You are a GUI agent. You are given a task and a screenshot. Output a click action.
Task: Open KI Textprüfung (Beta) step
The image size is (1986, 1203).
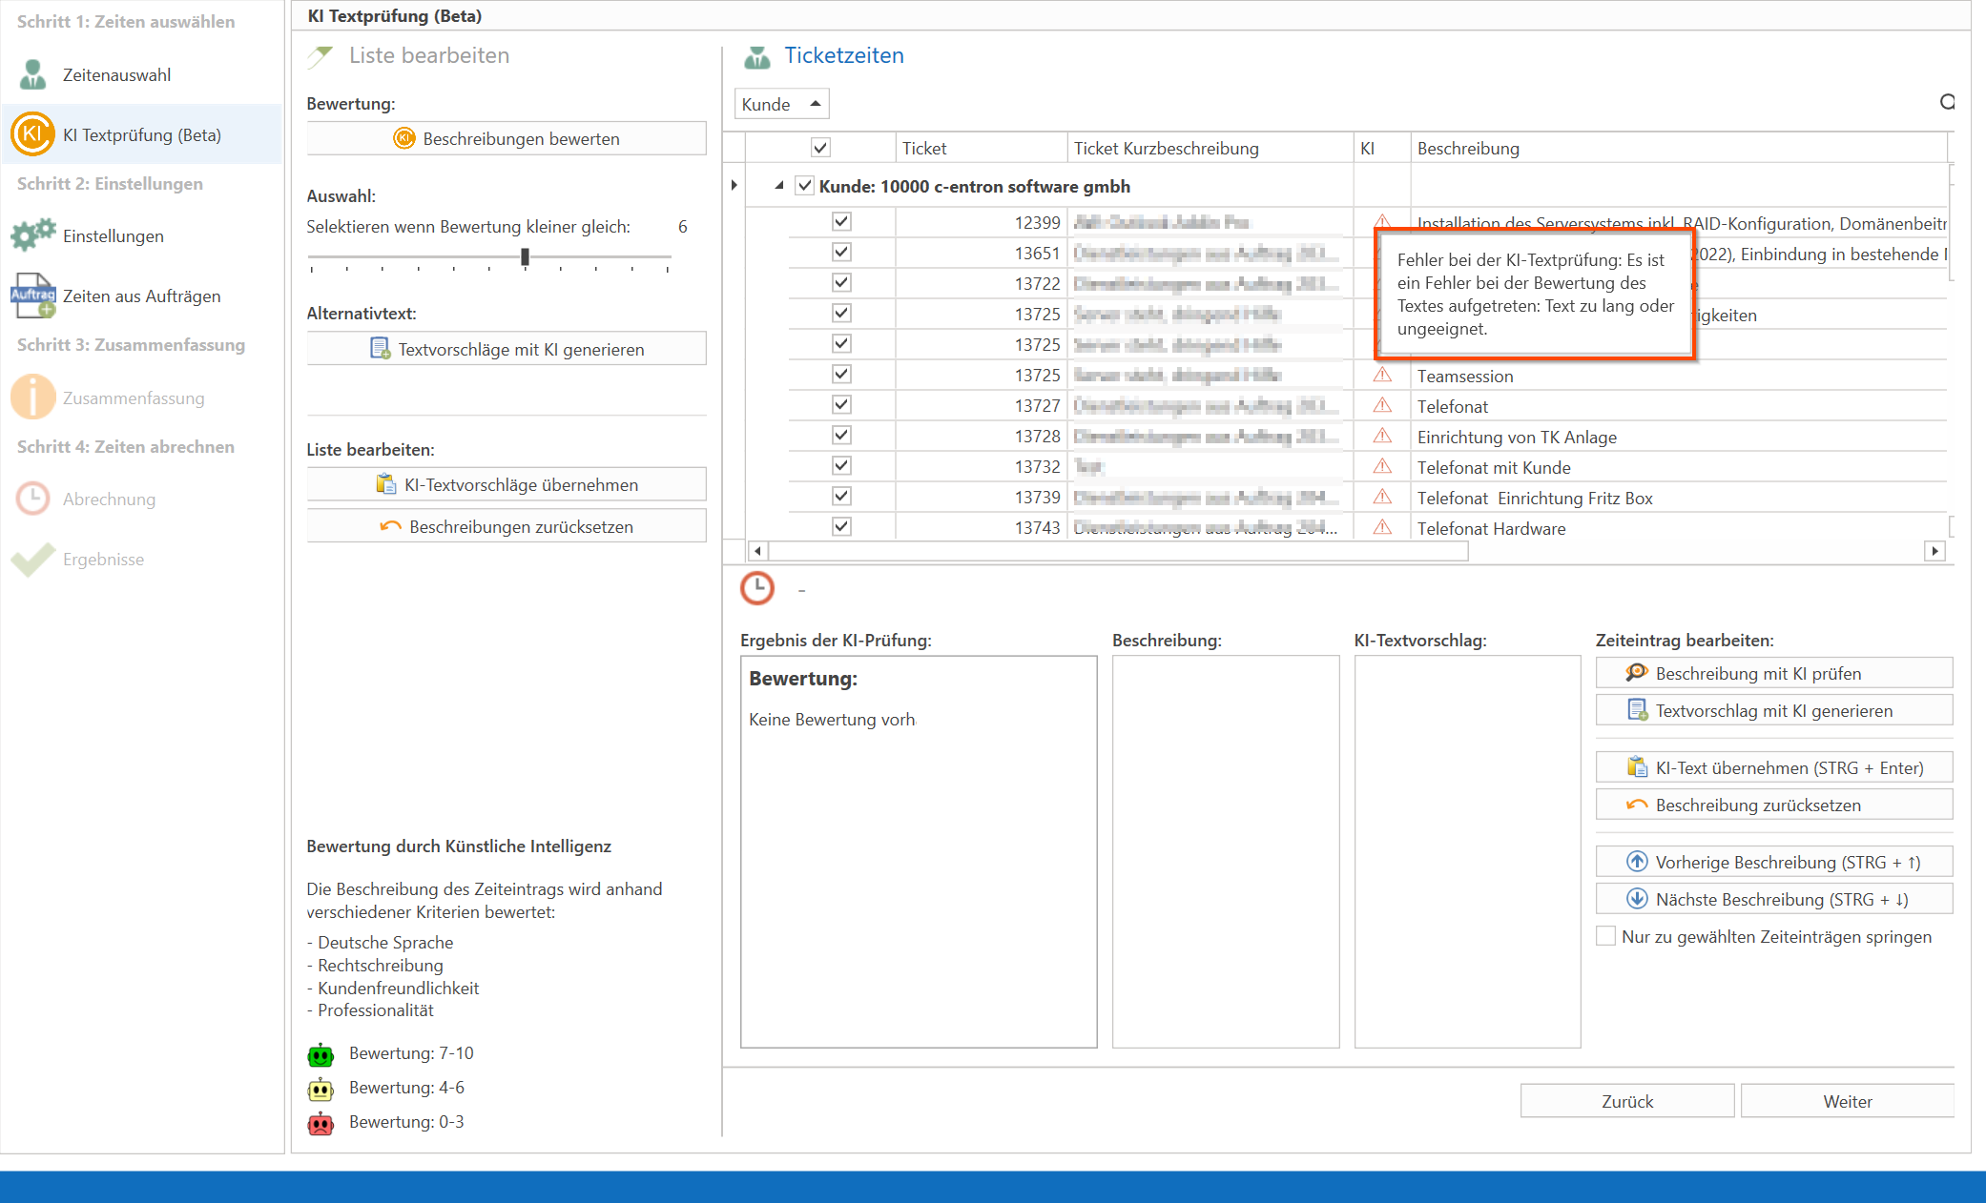141,134
